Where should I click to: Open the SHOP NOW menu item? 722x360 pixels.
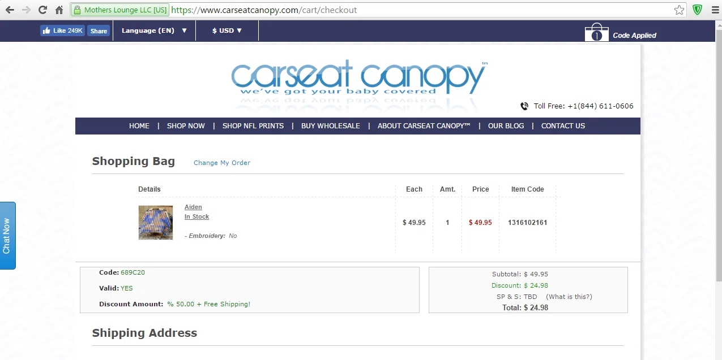186,126
